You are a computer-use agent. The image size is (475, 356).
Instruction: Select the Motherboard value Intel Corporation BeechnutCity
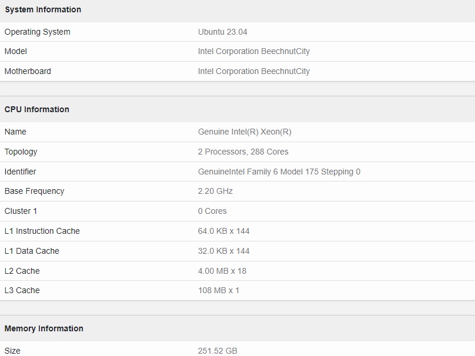pyautogui.click(x=253, y=71)
